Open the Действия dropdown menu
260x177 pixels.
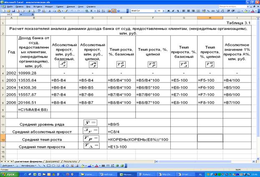pyautogui.click(x=8, y=166)
